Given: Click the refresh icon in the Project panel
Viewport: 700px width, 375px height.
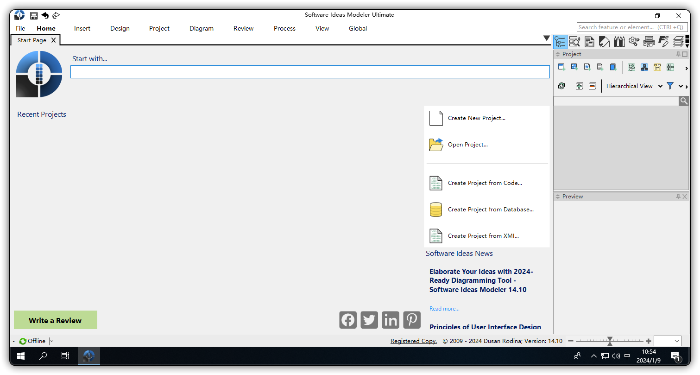Looking at the screenshot, I should (561, 86).
